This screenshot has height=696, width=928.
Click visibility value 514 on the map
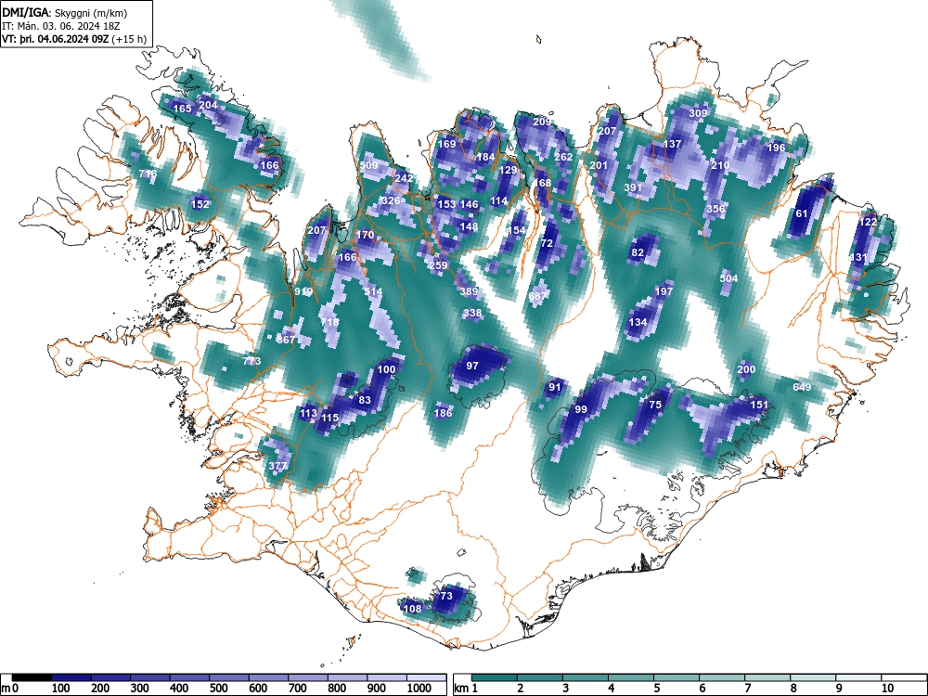pos(373,291)
